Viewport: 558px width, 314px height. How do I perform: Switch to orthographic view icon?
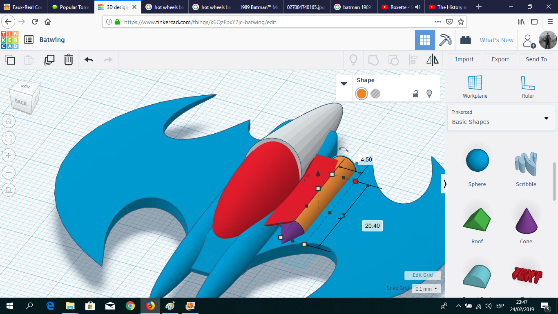click(9, 190)
